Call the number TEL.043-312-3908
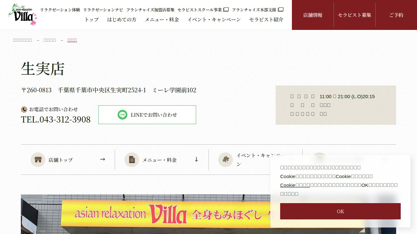This screenshot has width=417, height=234. 56,120
